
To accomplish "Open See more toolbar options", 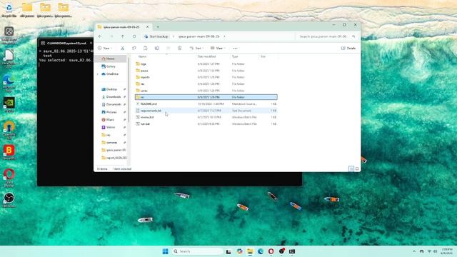I will pos(235,48).
